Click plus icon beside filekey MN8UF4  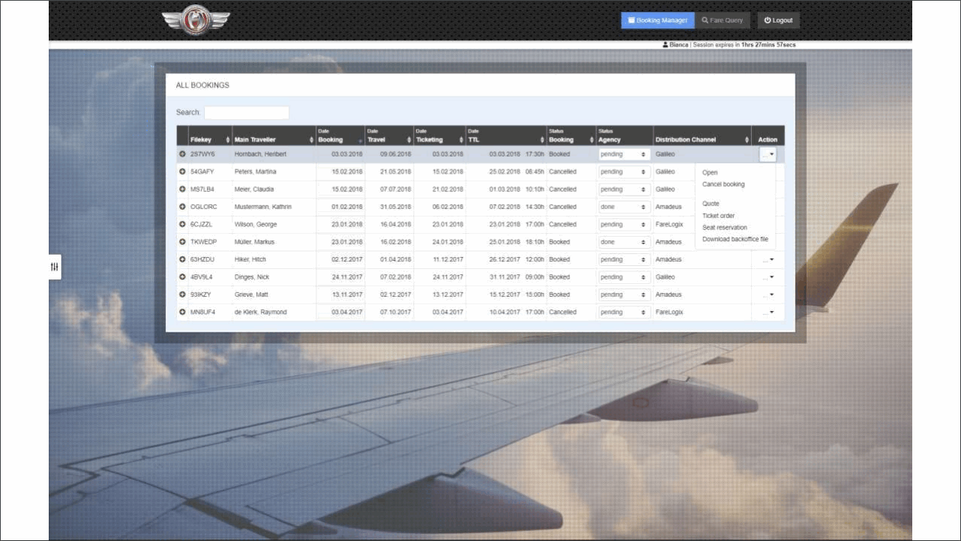182,312
